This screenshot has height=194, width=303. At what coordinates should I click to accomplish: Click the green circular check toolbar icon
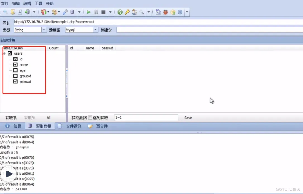[120, 12]
